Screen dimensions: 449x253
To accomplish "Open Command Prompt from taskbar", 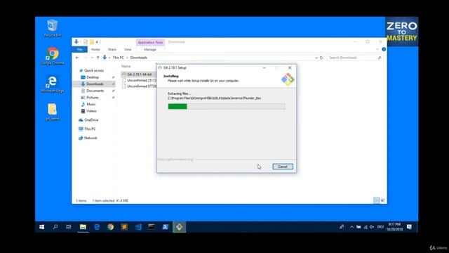I will pos(152,227).
